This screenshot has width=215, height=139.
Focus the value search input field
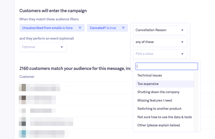point(167,66)
